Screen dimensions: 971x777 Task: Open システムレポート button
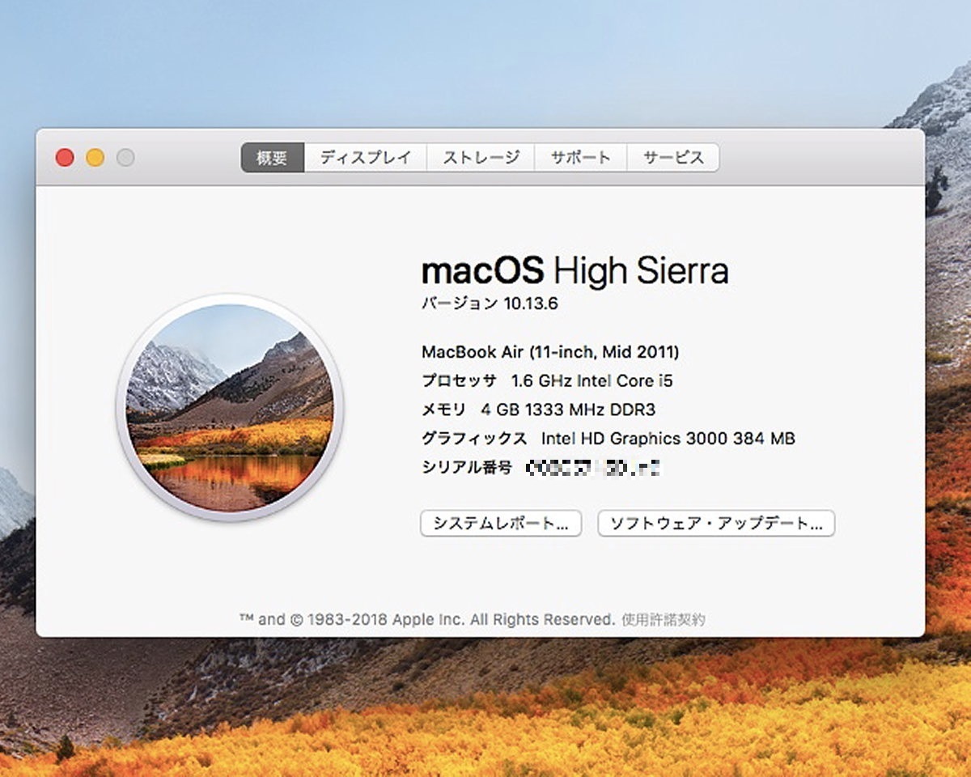(x=501, y=523)
